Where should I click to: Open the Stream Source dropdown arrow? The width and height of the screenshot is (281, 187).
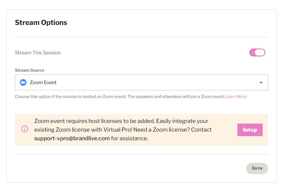[261, 83]
